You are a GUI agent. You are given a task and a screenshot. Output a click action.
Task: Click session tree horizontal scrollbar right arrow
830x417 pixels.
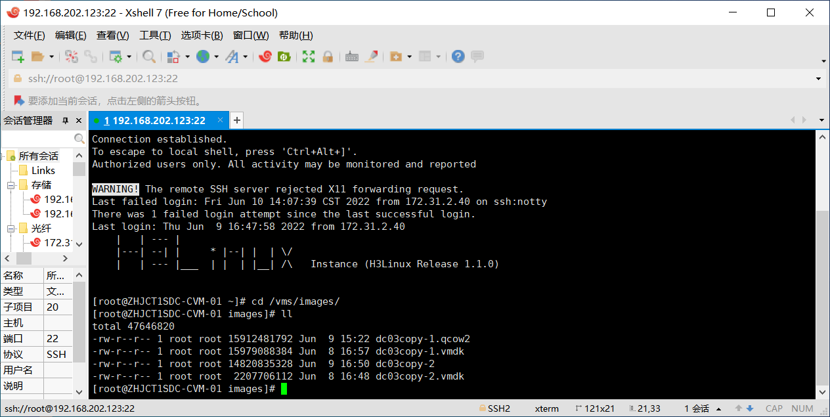(66, 259)
